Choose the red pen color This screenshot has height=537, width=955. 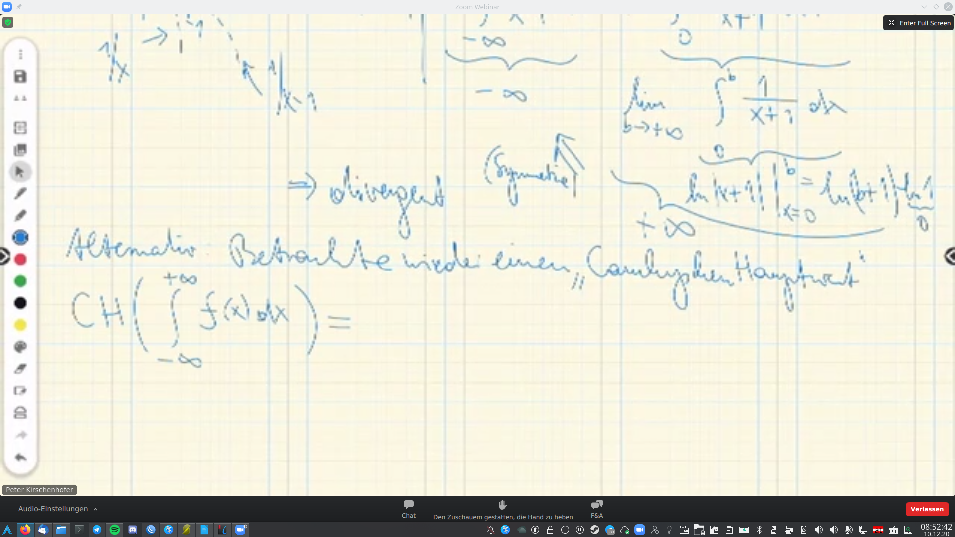(x=20, y=260)
